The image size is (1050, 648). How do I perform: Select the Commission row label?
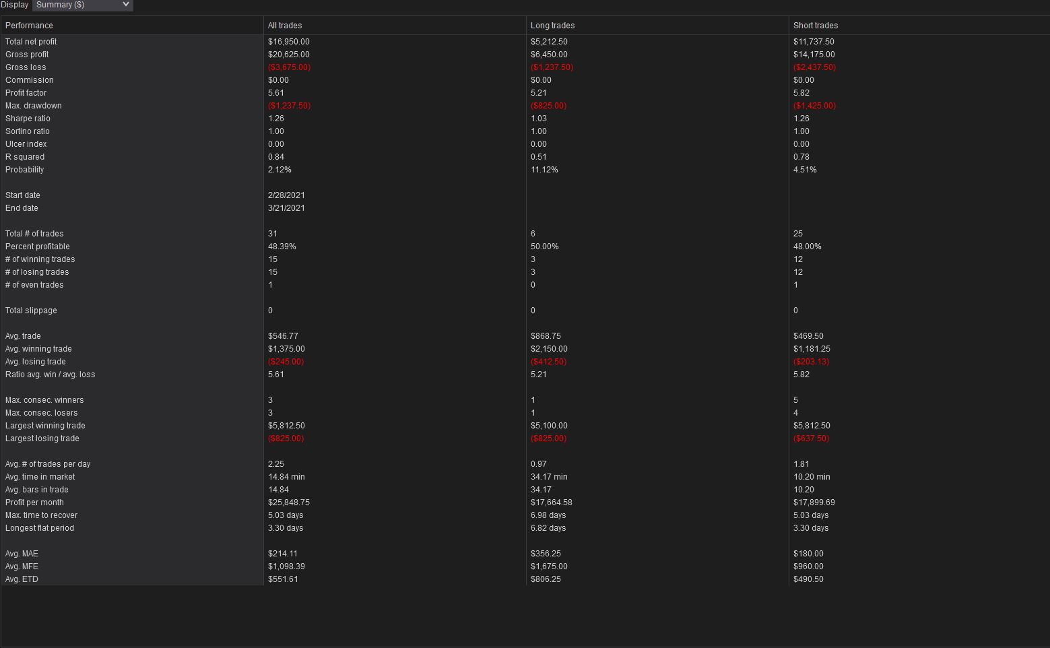(x=30, y=80)
